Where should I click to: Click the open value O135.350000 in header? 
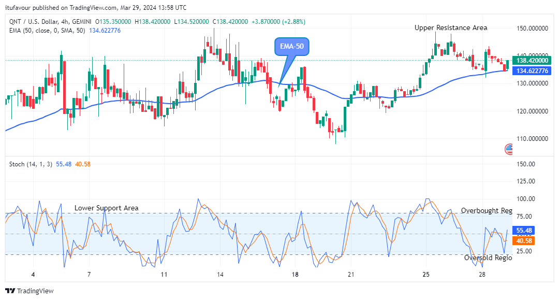113,22
